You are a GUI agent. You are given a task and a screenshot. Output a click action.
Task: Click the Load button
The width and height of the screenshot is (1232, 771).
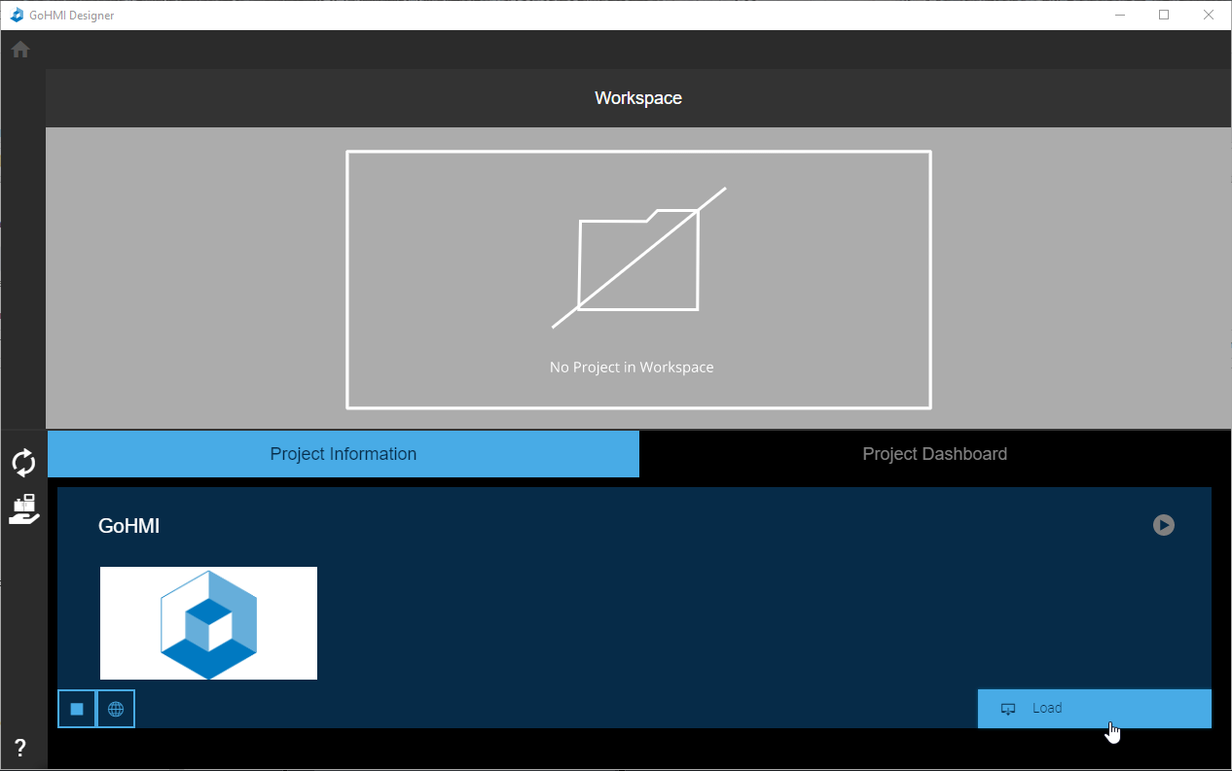pos(1095,709)
